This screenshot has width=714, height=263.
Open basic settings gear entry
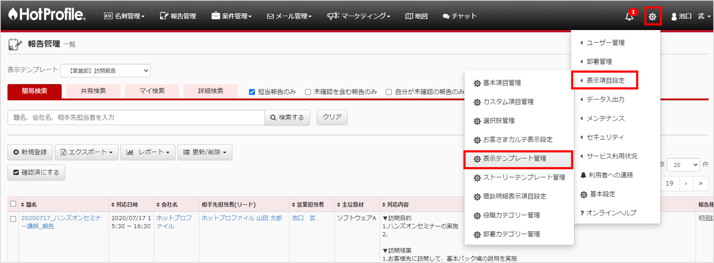pyautogui.click(x=602, y=194)
